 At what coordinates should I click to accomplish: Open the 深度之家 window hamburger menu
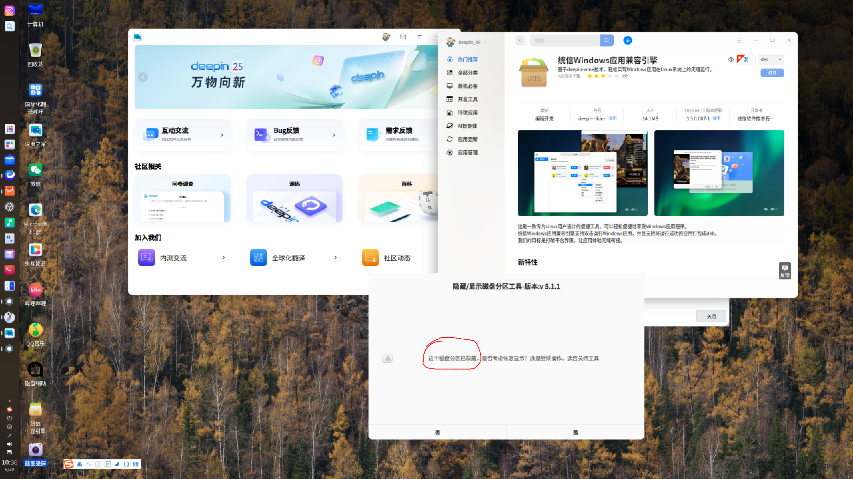click(419, 37)
